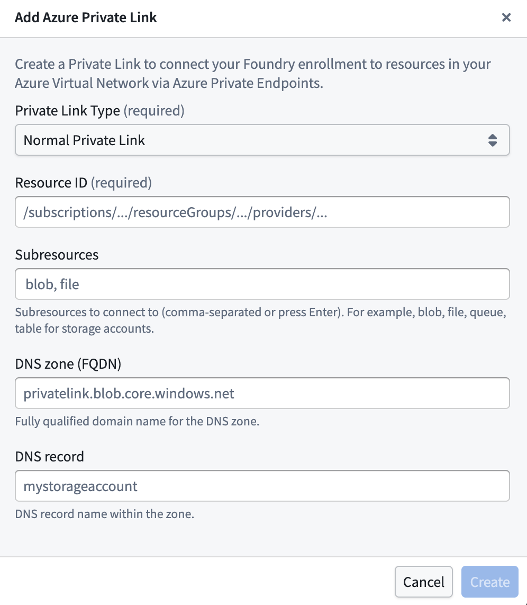Click inside the Resource ID input field
Screen dimensions: 527x605
[x=263, y=211]
